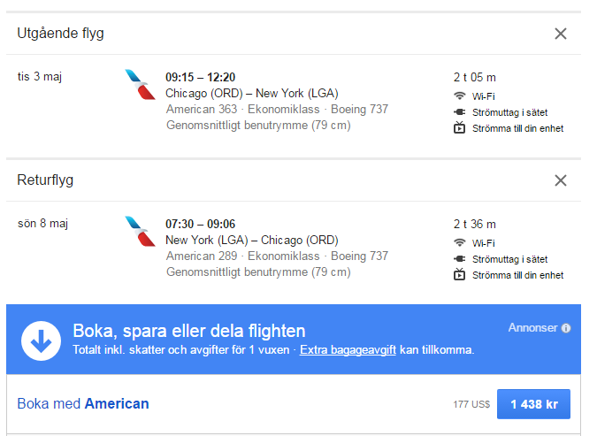Open the Extra bagageavgift link
Screen dimensions: 597x436
point(348,350)
